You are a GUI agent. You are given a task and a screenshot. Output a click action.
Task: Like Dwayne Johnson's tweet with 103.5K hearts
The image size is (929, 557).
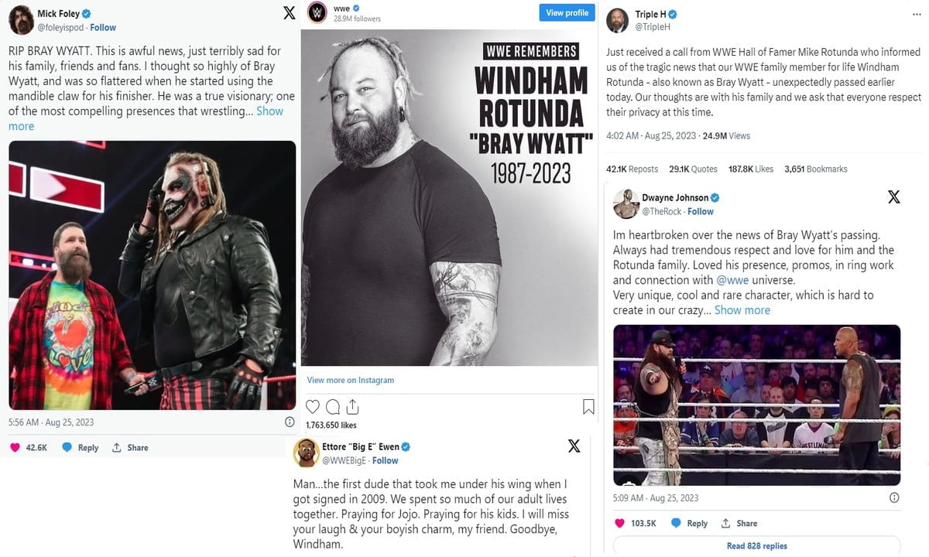[635, 523]
